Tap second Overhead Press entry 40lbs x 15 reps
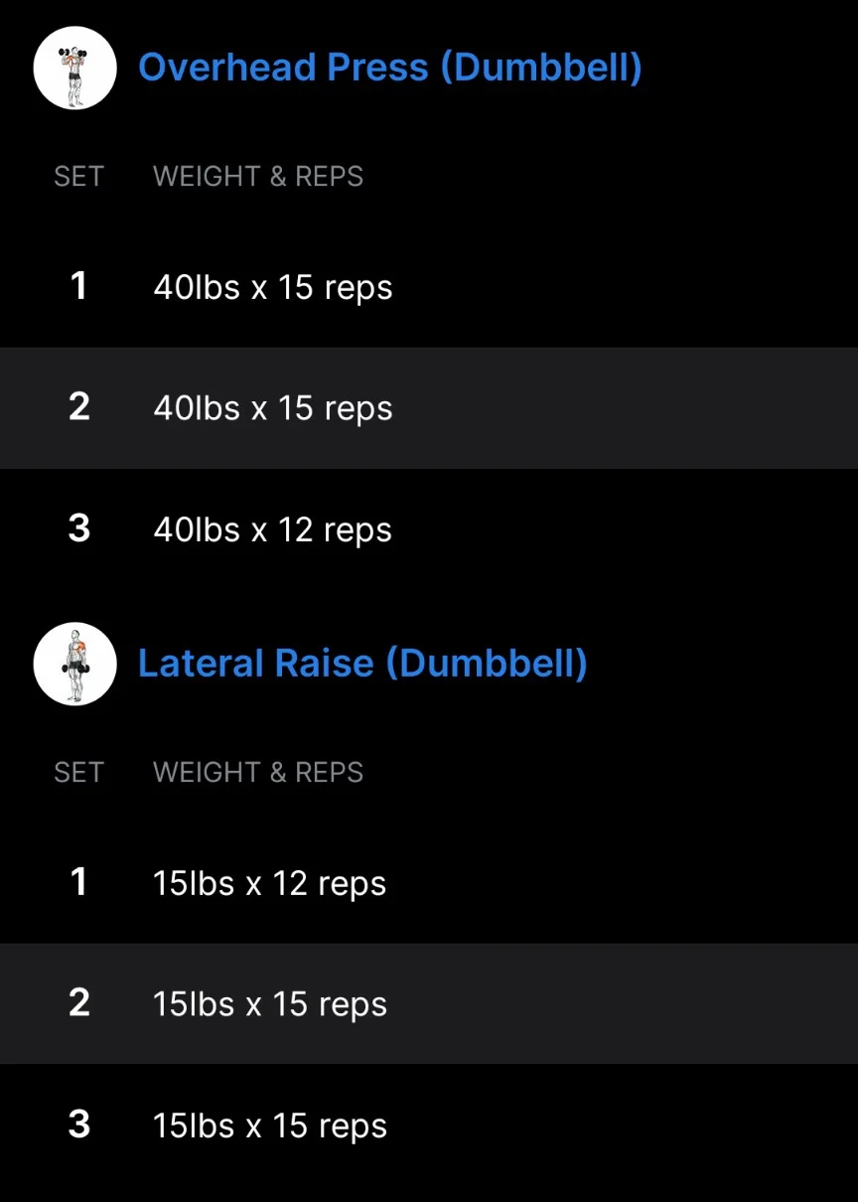 click(x=273, y=408)
